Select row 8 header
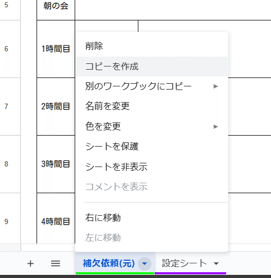 click(10, 164)
